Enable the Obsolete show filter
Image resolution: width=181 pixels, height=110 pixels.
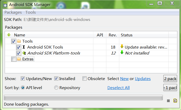click(85, 78)
